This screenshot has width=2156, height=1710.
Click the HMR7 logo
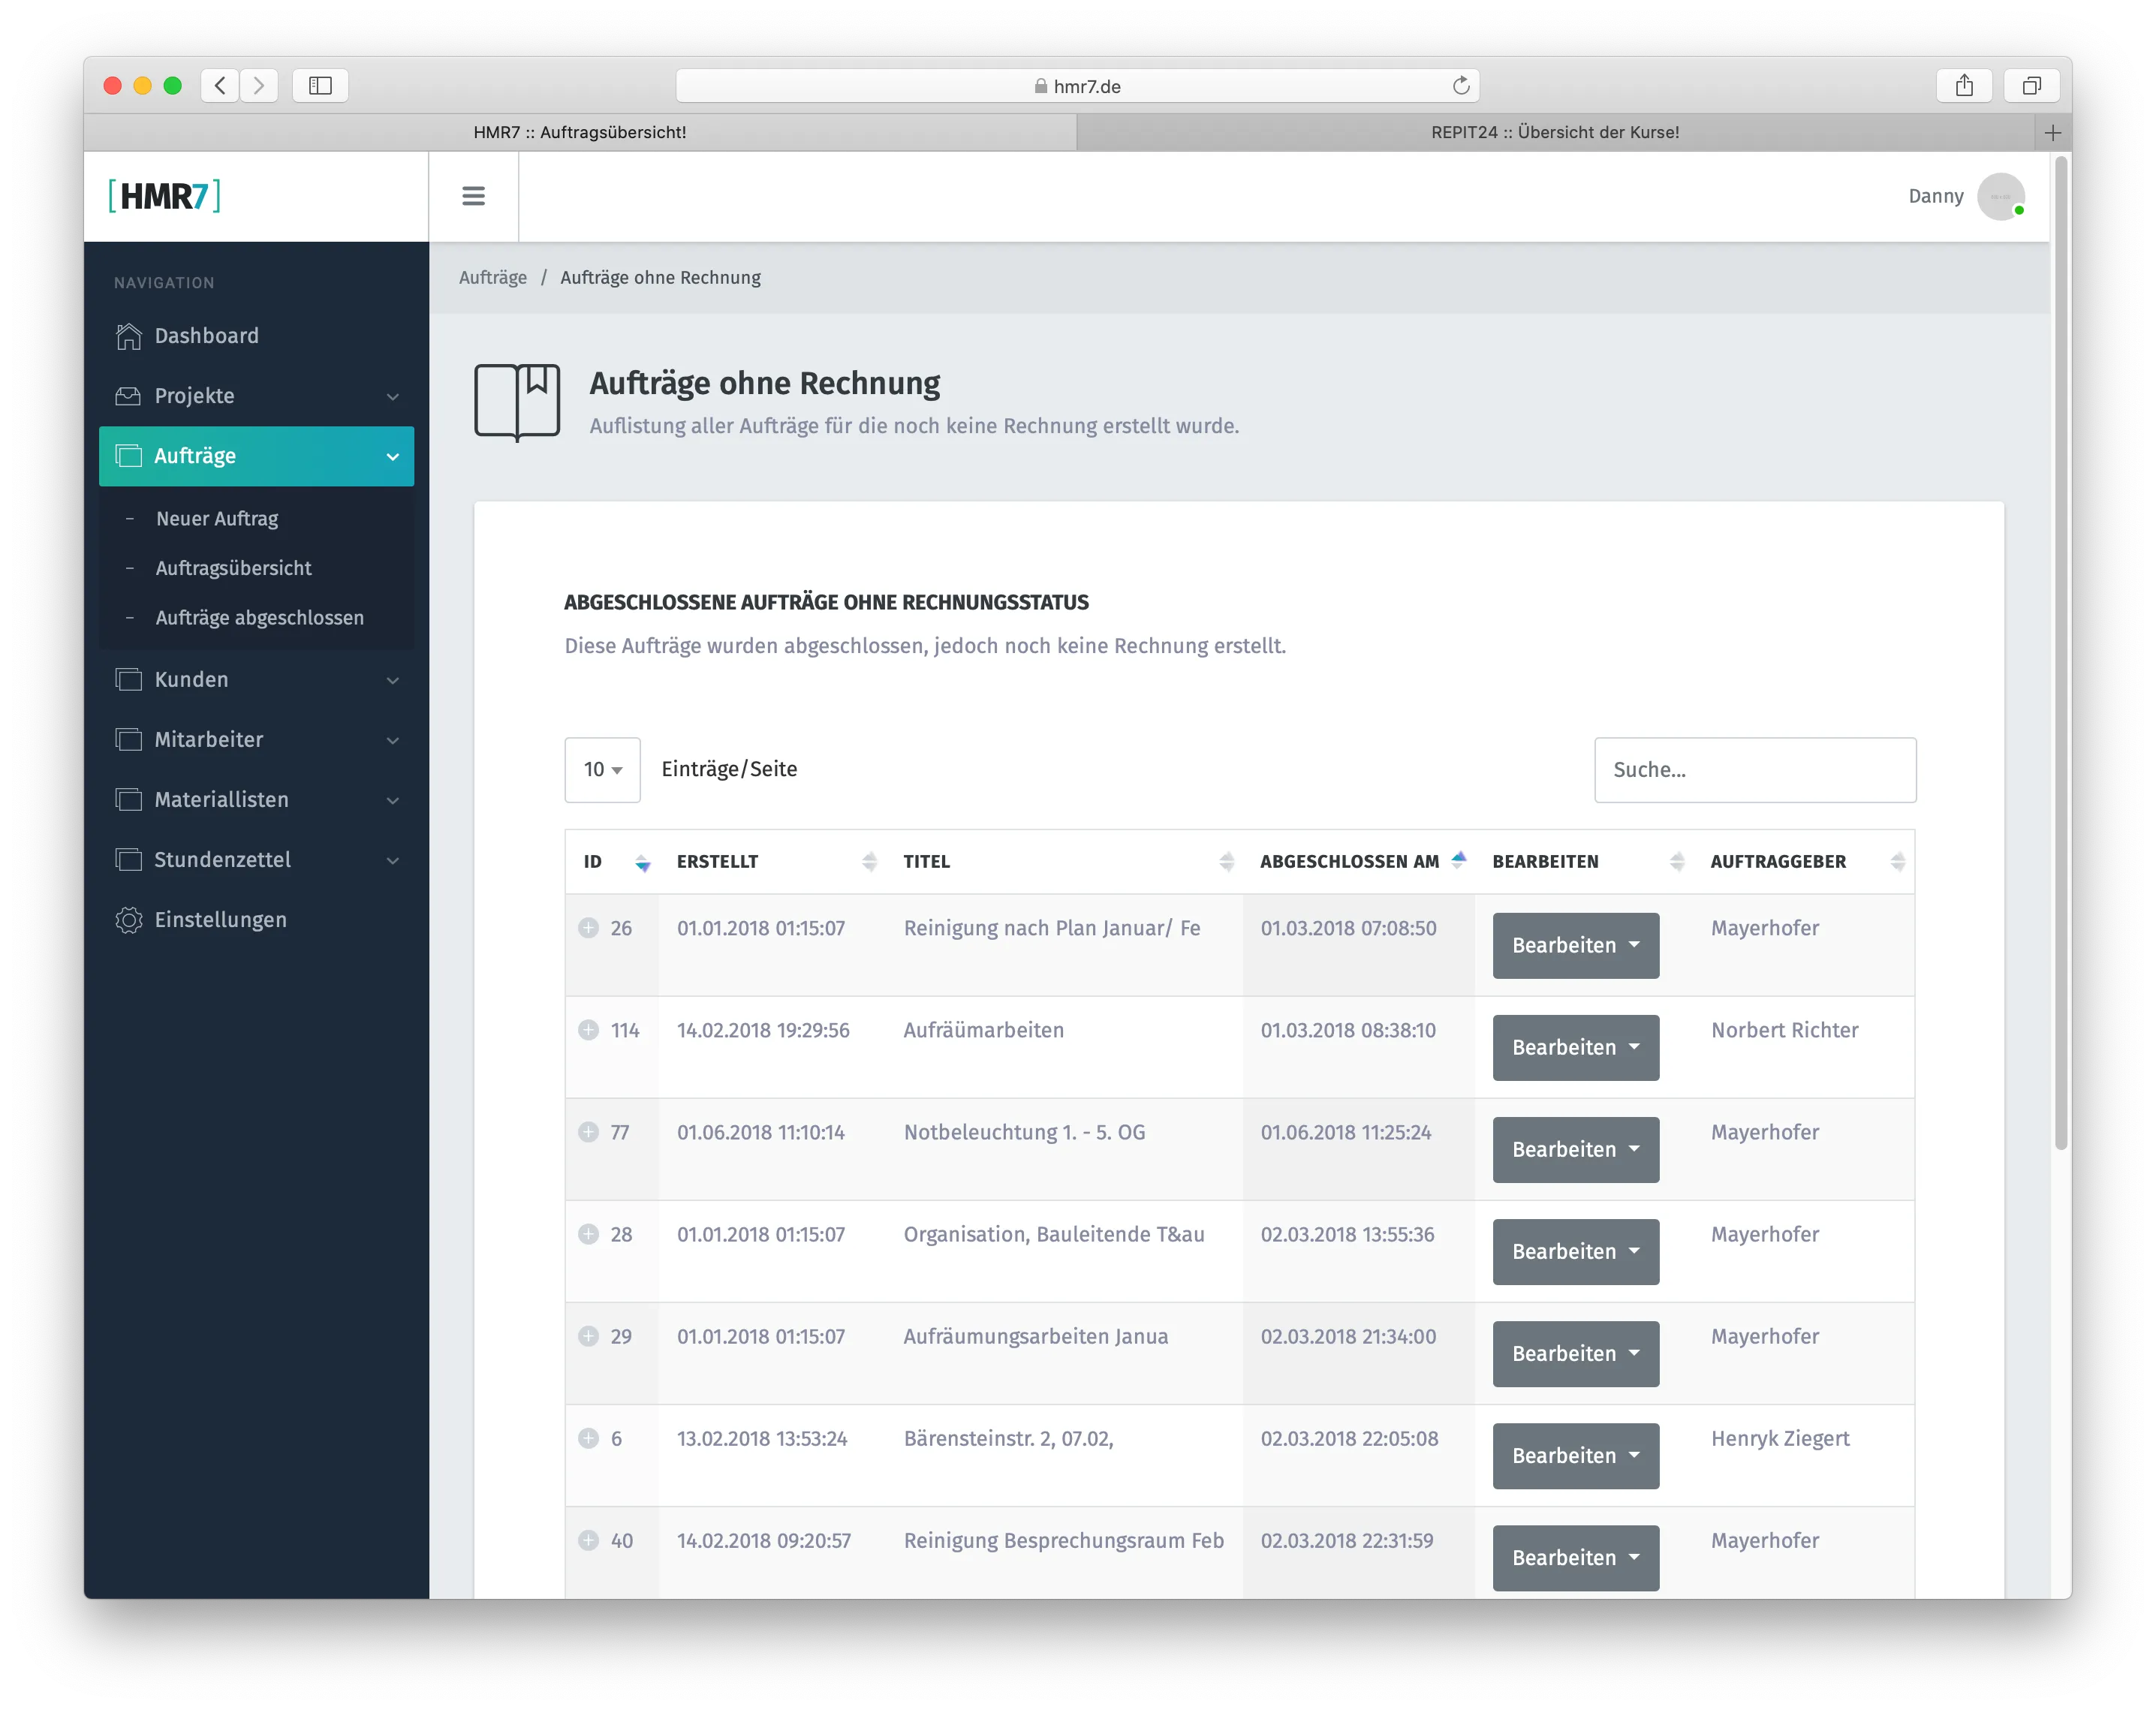click(x=163, y=196)
